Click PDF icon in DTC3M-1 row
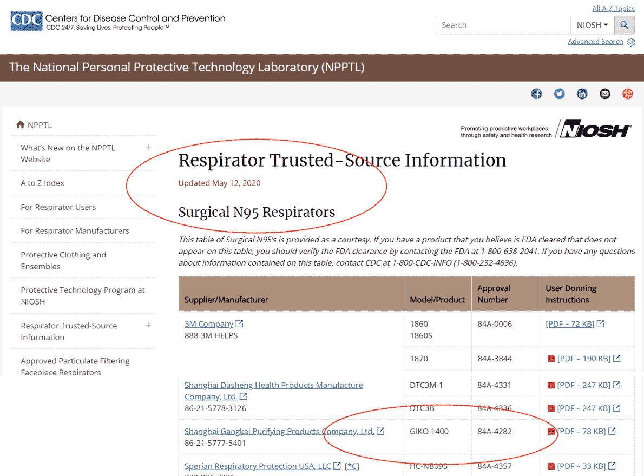This screenshot has width=644, height=476. click(x=551, y=385)
